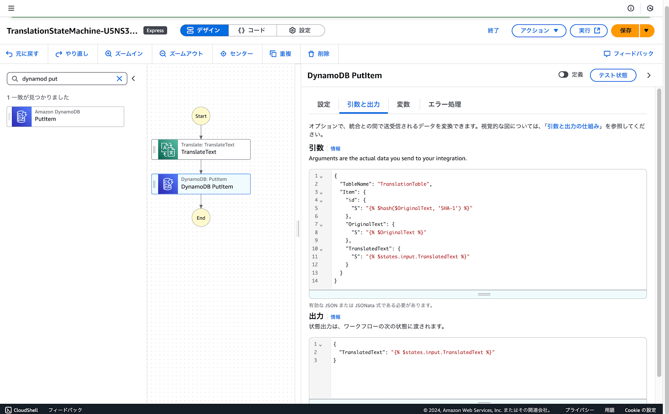
Task: Open the 変数 variables tab
Action: (403, 105)
